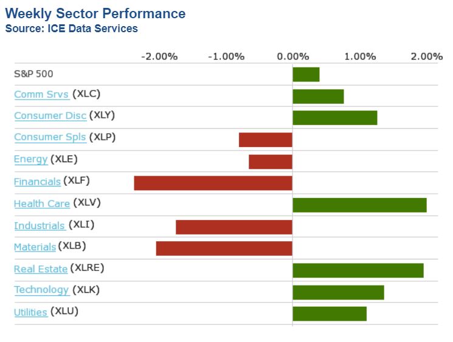This screenshot has width=453, height=342.
Task: Select the Real Estate link
Action: click(x=40, y=269)
